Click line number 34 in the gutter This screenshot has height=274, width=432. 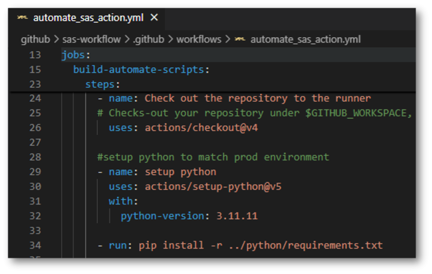pos(35,245)
